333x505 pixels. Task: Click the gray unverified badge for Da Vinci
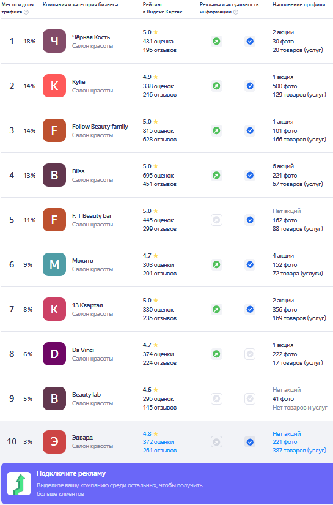point(250,354)
